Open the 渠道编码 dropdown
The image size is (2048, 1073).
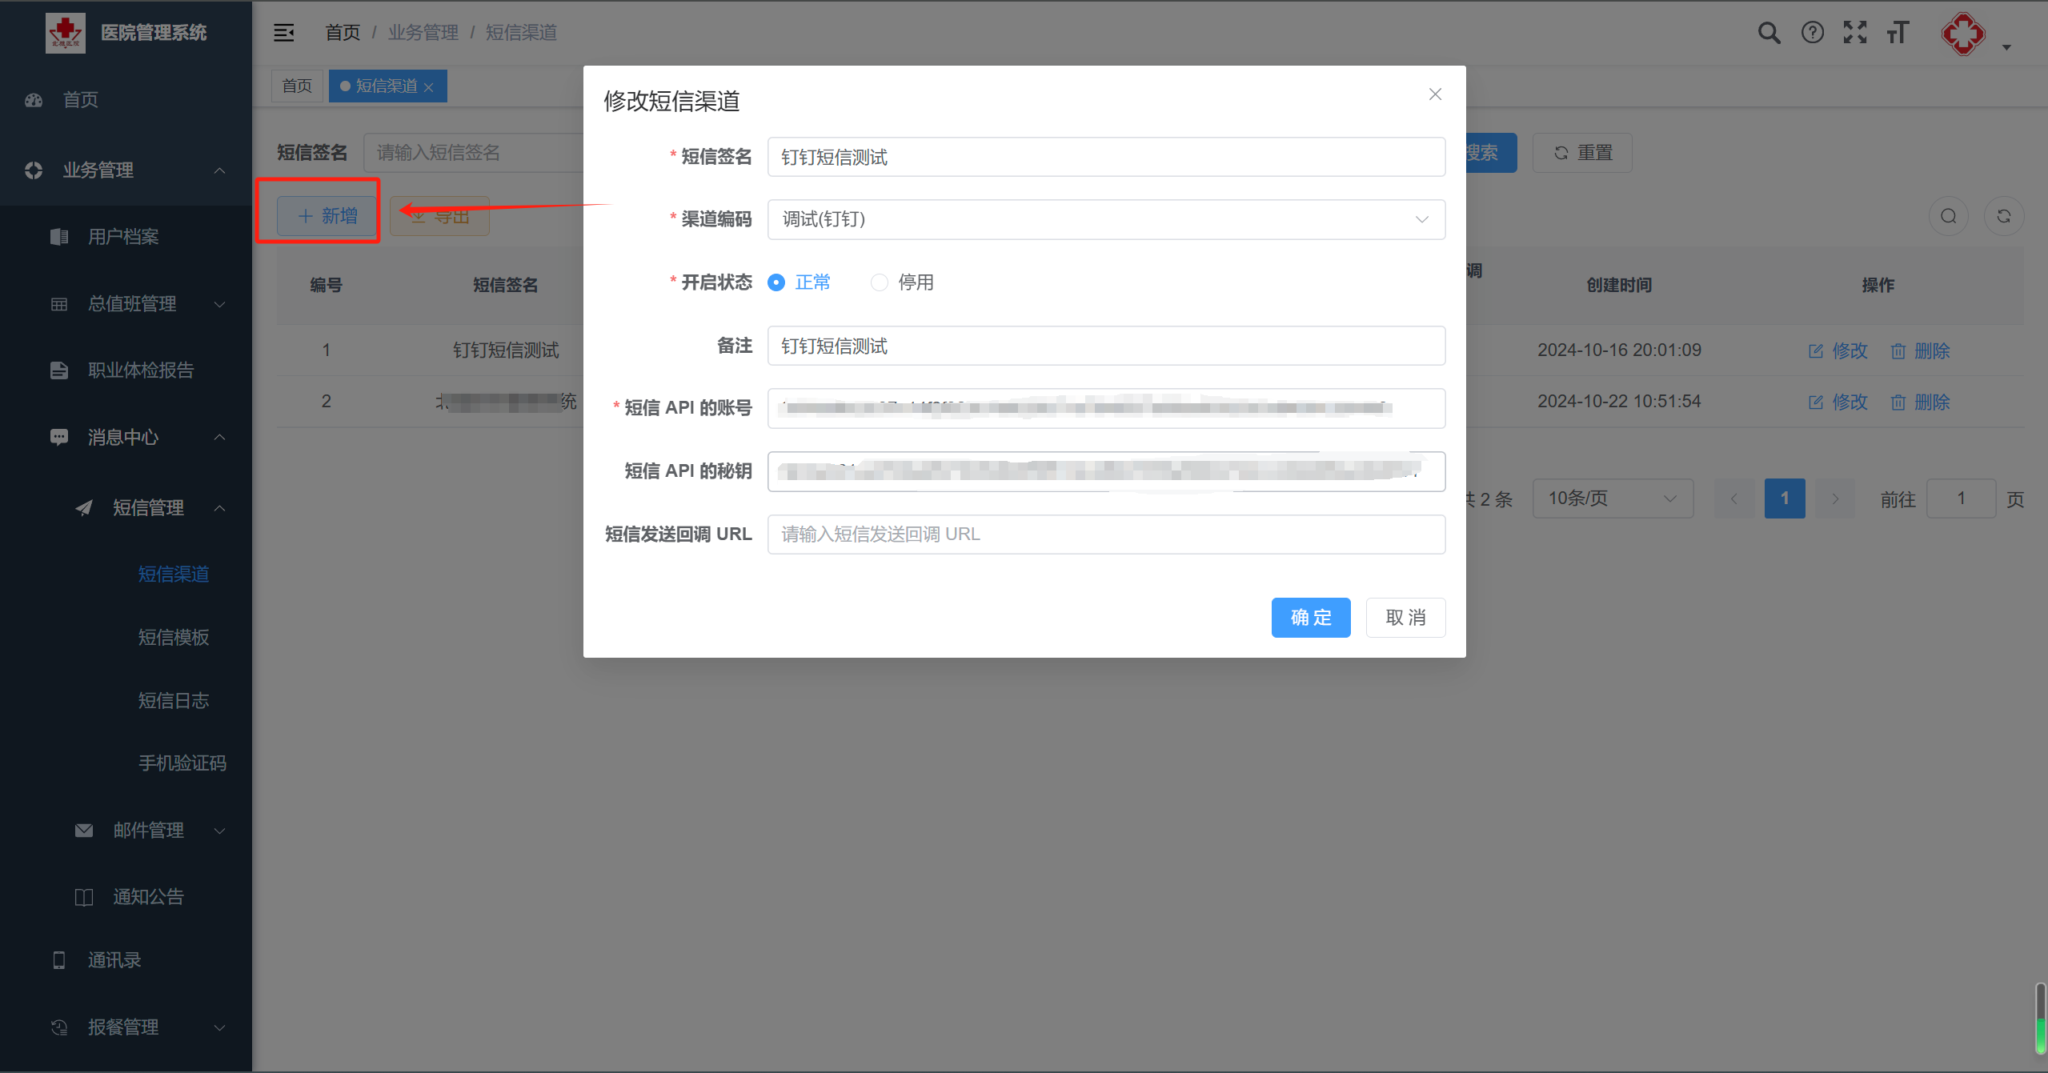point(1105,219)
